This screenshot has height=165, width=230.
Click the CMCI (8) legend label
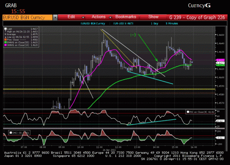(x=17, y=133)
